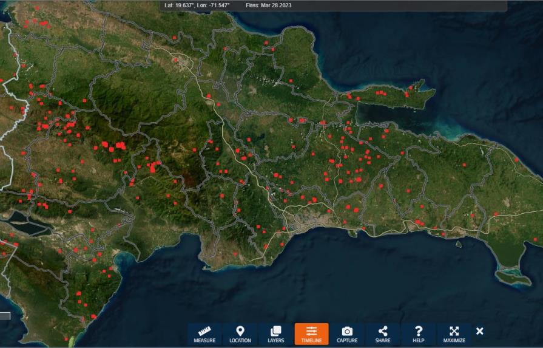Screen dimensions: 543x348
Task: Select the Measure ruler tool
Action: [x=204, y=334]
